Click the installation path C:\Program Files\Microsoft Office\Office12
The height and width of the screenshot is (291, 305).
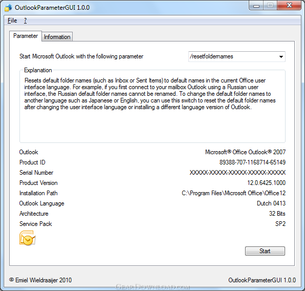click(x=234, y=193)
